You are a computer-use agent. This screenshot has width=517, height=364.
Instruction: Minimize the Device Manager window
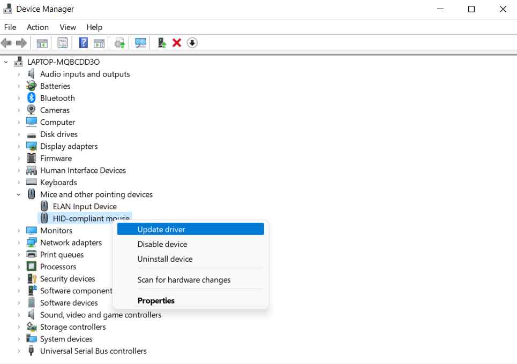[x=440, y=9]
